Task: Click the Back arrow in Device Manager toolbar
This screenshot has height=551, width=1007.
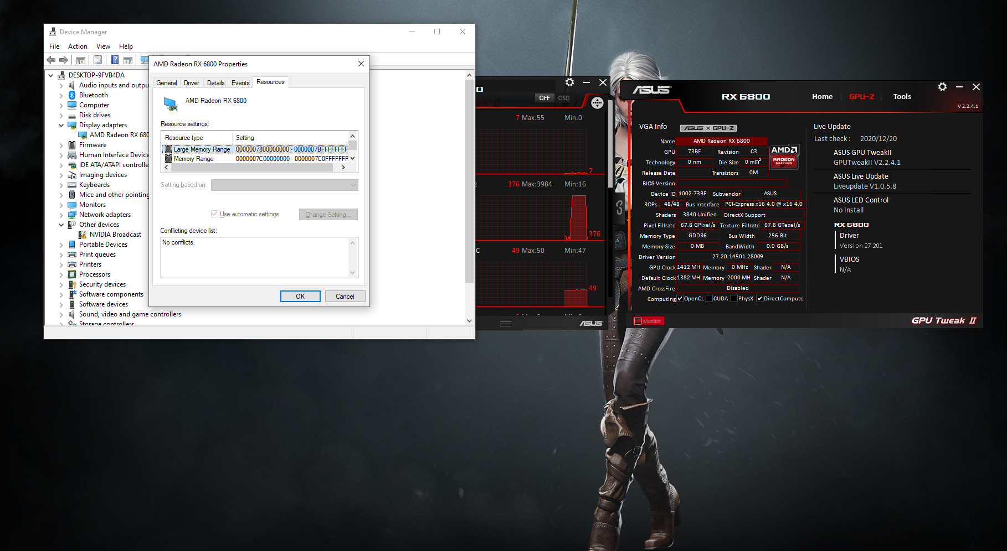Action: click(51, 60)
